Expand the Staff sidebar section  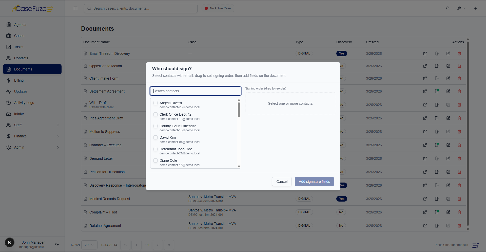click(32, 125)
